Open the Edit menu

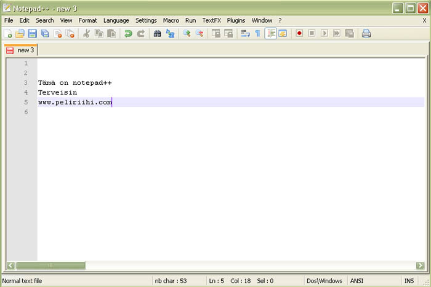click(x=24, y=20)
